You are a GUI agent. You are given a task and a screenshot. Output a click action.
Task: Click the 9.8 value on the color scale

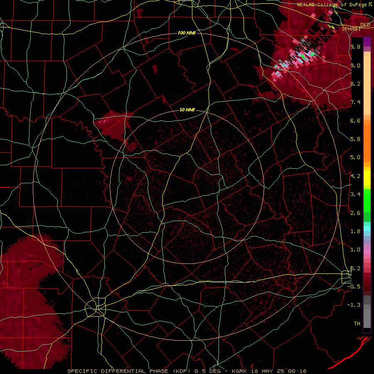tap(355, 47)
